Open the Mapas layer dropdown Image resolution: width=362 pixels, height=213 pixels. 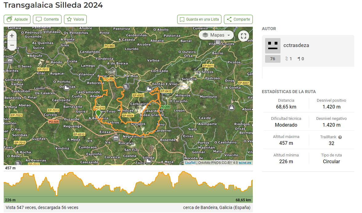coord(216,35)
